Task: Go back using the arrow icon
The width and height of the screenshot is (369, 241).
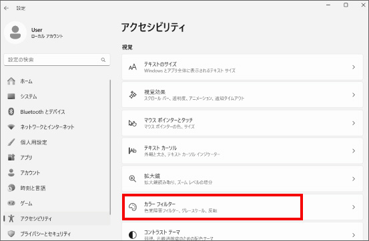Action: click(x=7, y=8)
